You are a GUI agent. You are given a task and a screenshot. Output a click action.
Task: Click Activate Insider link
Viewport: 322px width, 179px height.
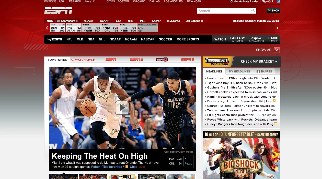coord(249,2)
